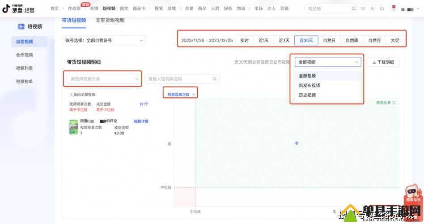Select 自然日 time range
424x224 pixels.
pyautogui.click(x=329, y=40)
